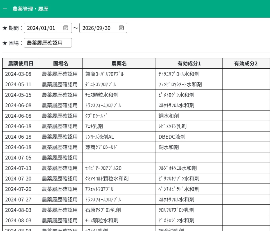
Task: Open calendar picker for end date 2026/09/30
Action: [121, 28]
